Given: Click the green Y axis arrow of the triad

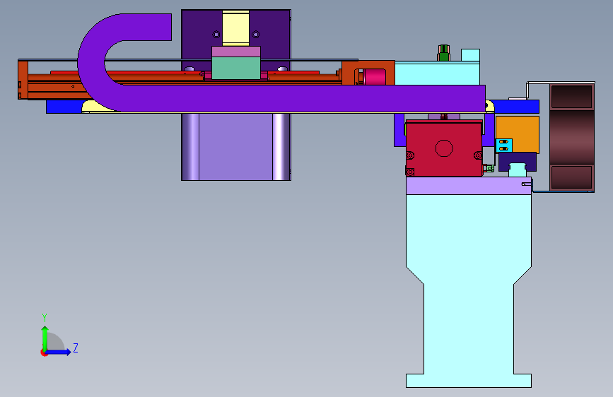Looking at the screenshot, I should pyautogui.click(x=45, y=338).
